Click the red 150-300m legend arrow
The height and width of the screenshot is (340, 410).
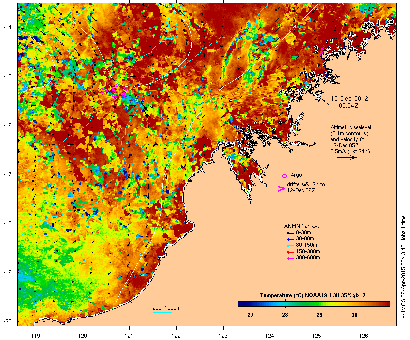coord(290,252)
